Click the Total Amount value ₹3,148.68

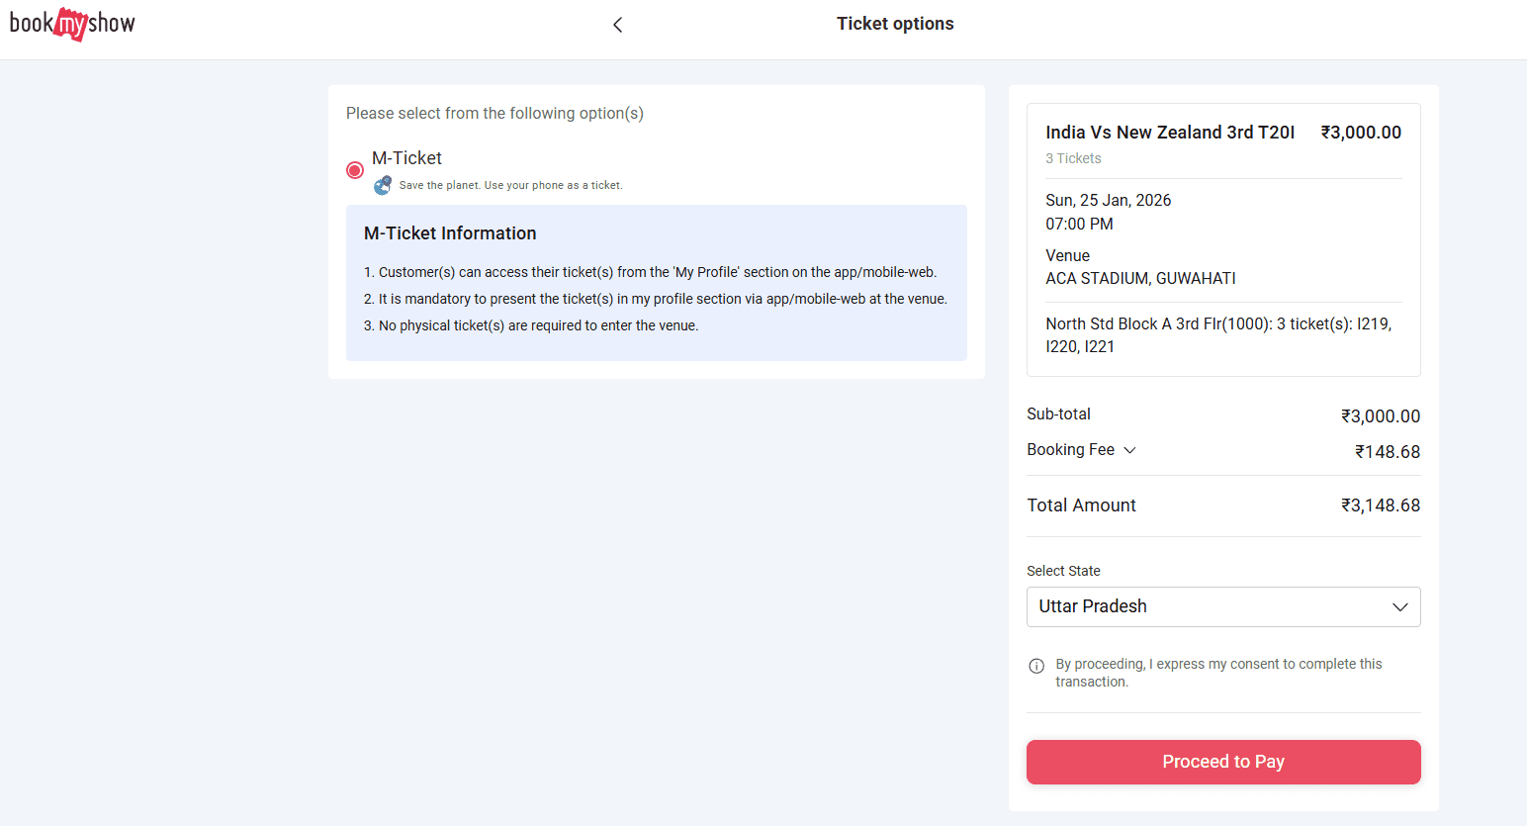coord(1381,505)
